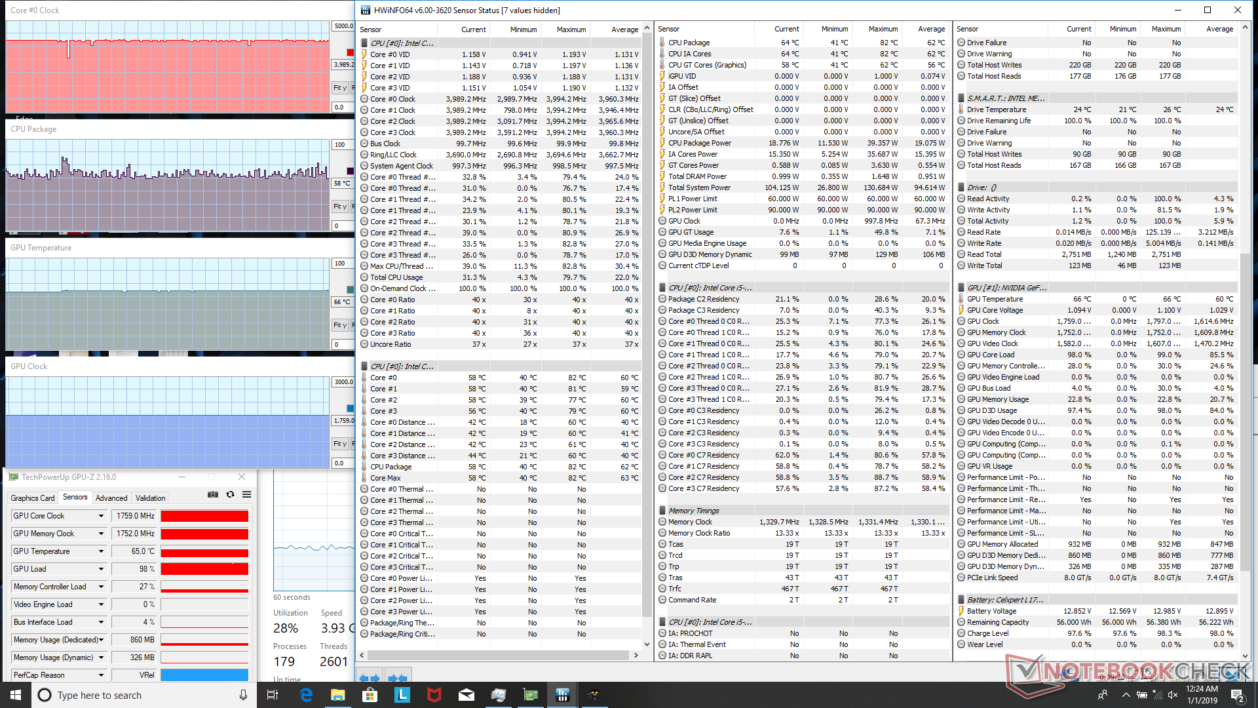
Task: Open Microsoft Store from taskbar
Action: (370, 695)
